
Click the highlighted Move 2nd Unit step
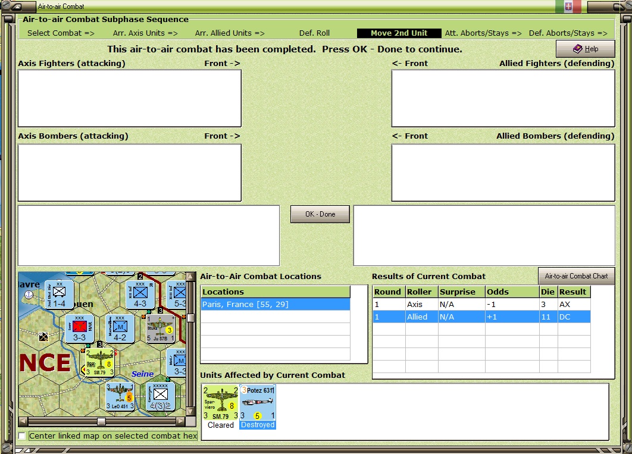click(399, 33)
